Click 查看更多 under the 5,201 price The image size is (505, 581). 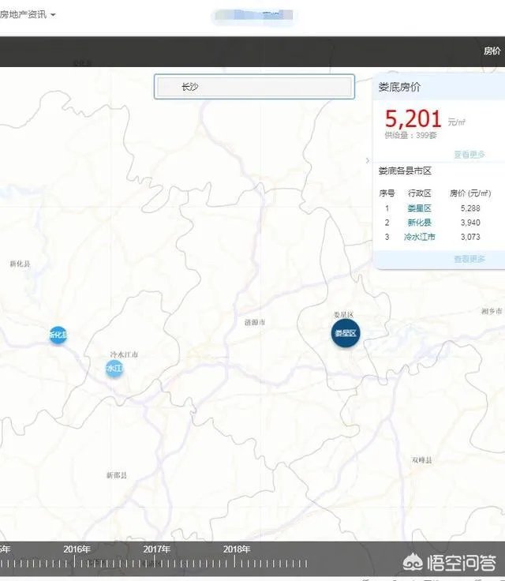[469, 154]
